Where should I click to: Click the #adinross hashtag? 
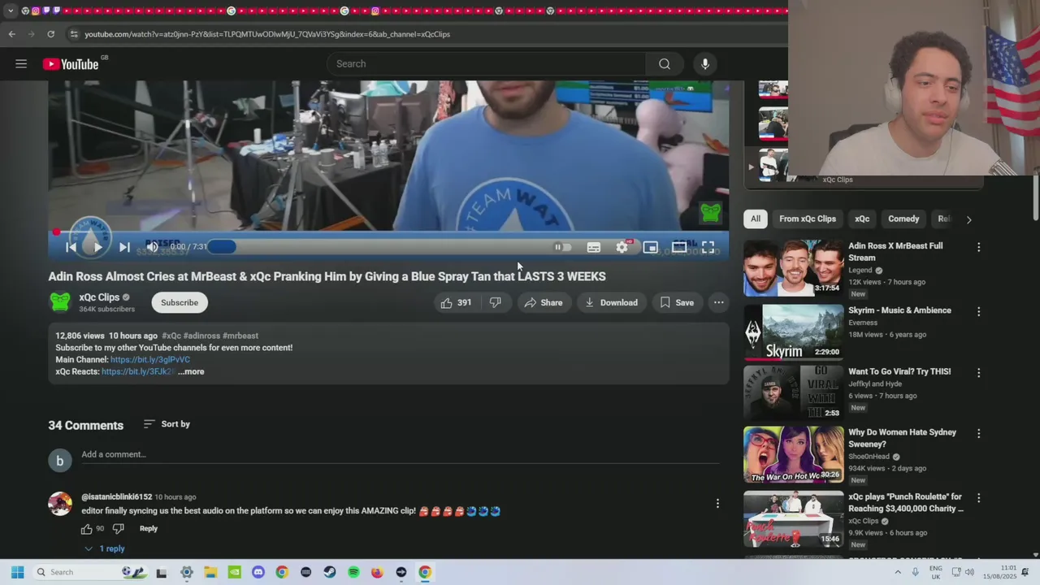point(201,336)
